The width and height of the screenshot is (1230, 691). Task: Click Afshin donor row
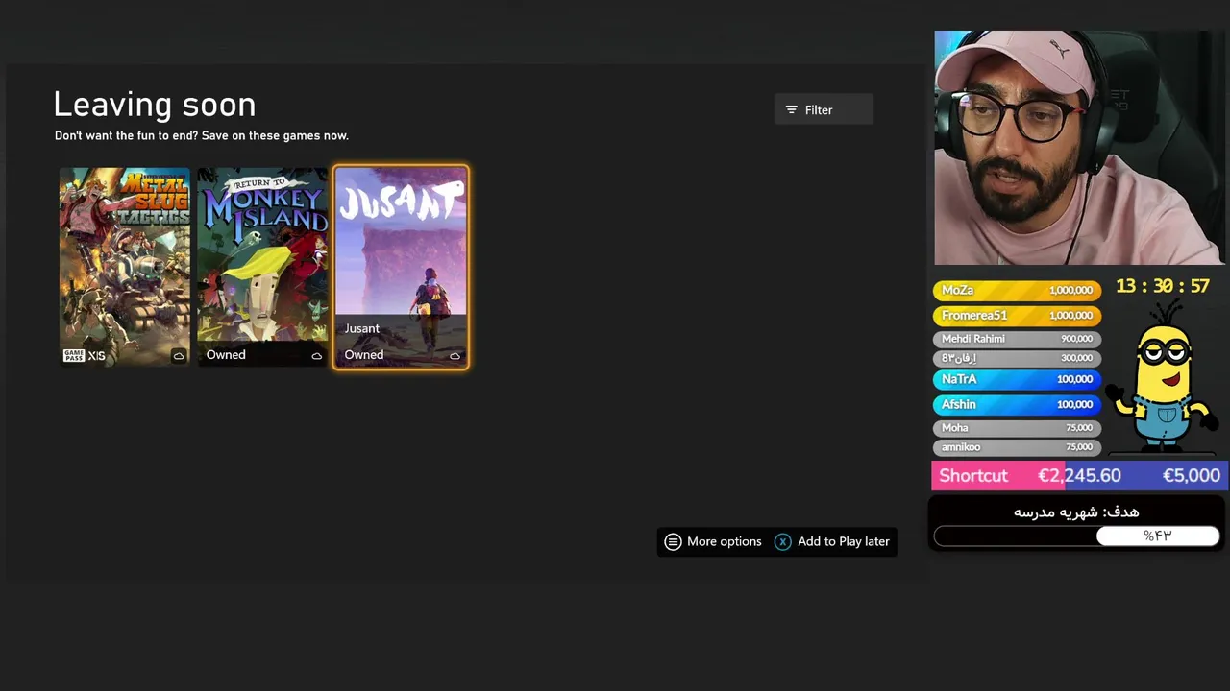pos(1017,404)
